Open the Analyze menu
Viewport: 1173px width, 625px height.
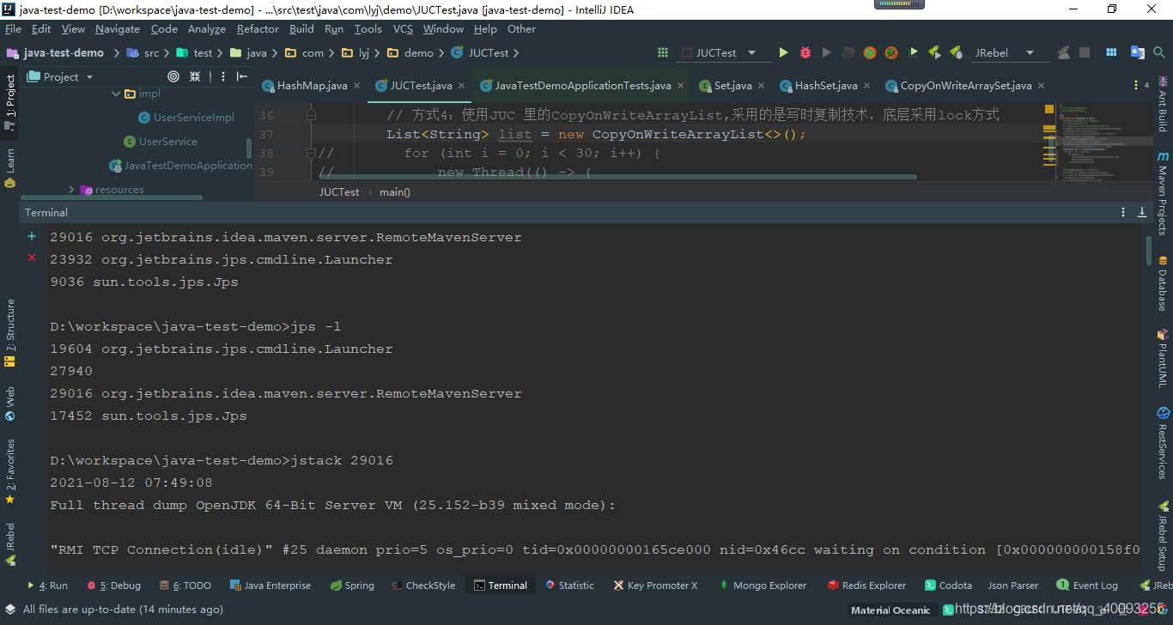(x=206, y=28)
